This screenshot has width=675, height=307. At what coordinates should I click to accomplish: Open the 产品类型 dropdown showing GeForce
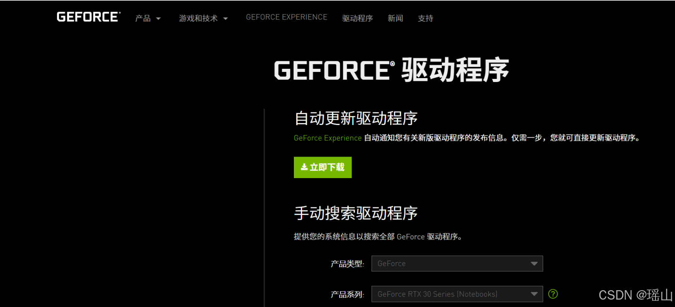coord(457,264)
